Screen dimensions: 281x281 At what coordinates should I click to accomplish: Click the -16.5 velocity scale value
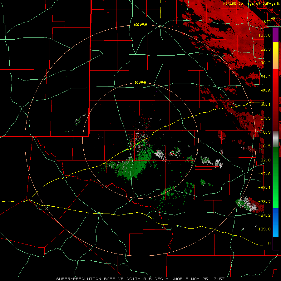pyautogui.click(x=264, y=146)
